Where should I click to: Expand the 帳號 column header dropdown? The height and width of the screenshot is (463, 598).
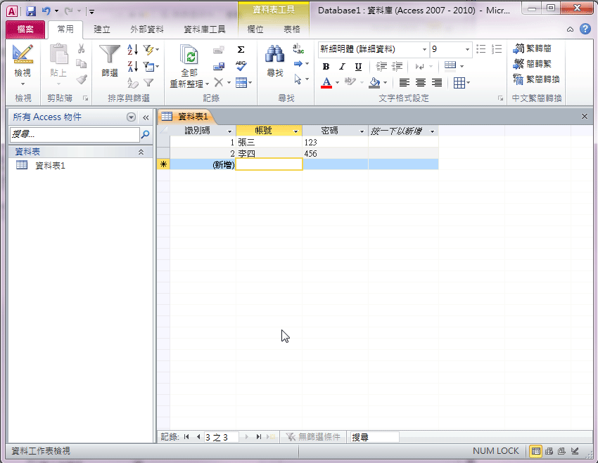(x=295, y=131)
